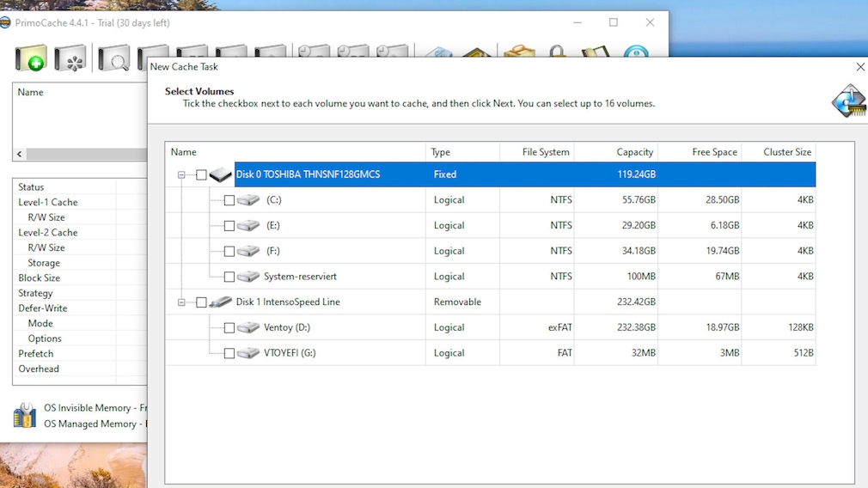Tick the Disk 0 TOSHIBA checkbox
This screenshot has width=868, height=488.
coord(201,174)
